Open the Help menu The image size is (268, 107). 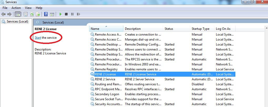click(x=39, y=8)
